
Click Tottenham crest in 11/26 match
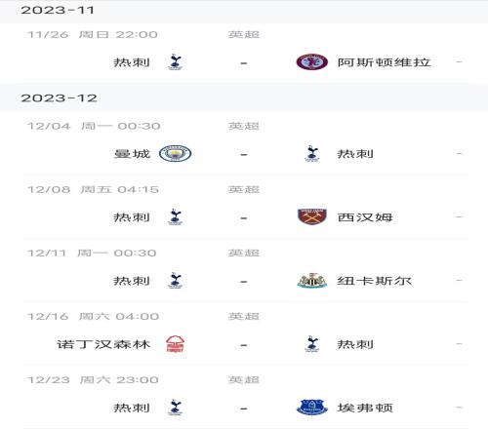175,62
